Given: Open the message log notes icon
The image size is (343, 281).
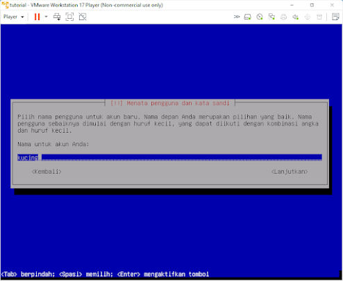Looking at the screenshot, I should [335, 17].
